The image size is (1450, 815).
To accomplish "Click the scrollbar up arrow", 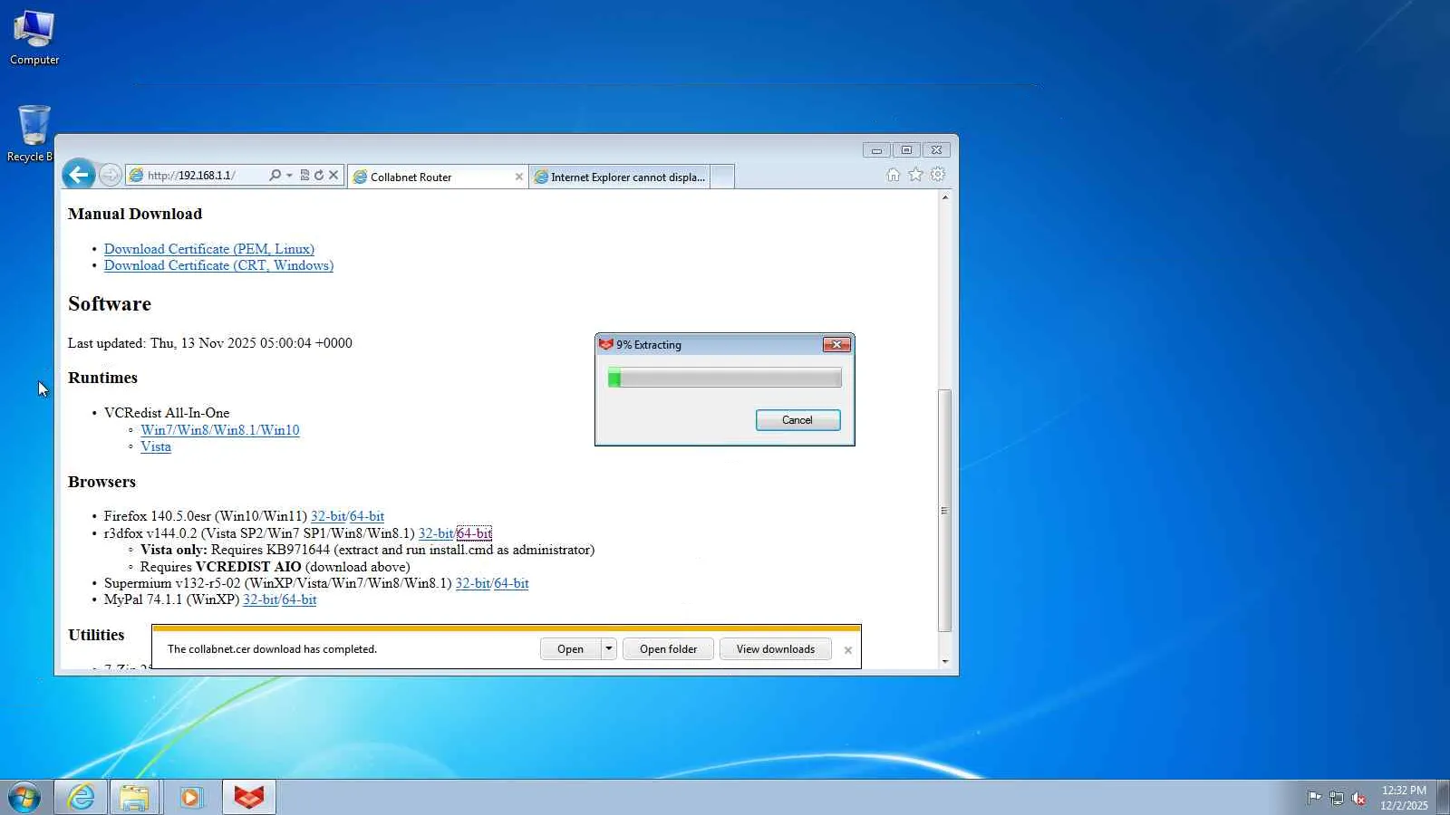I will [x=944, y=197].
